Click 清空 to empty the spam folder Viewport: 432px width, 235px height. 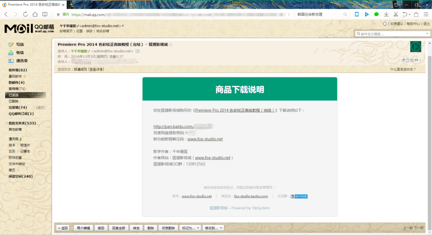40,108
